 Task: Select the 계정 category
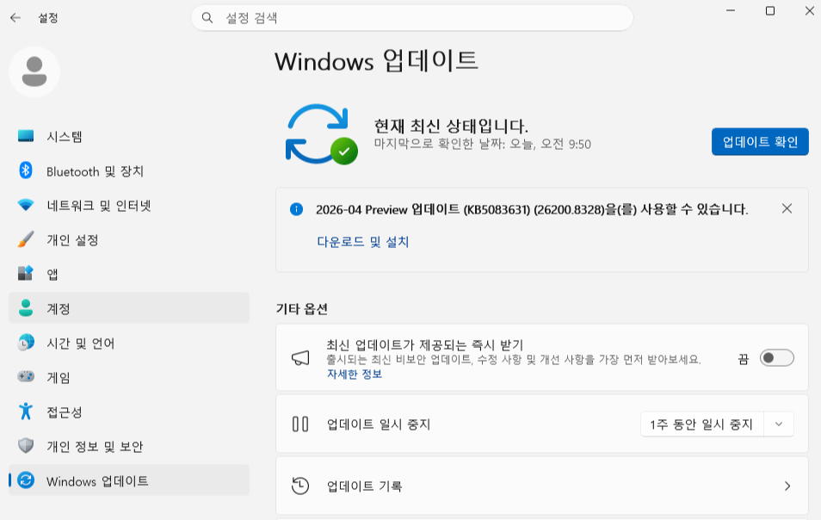click(129, 308)
